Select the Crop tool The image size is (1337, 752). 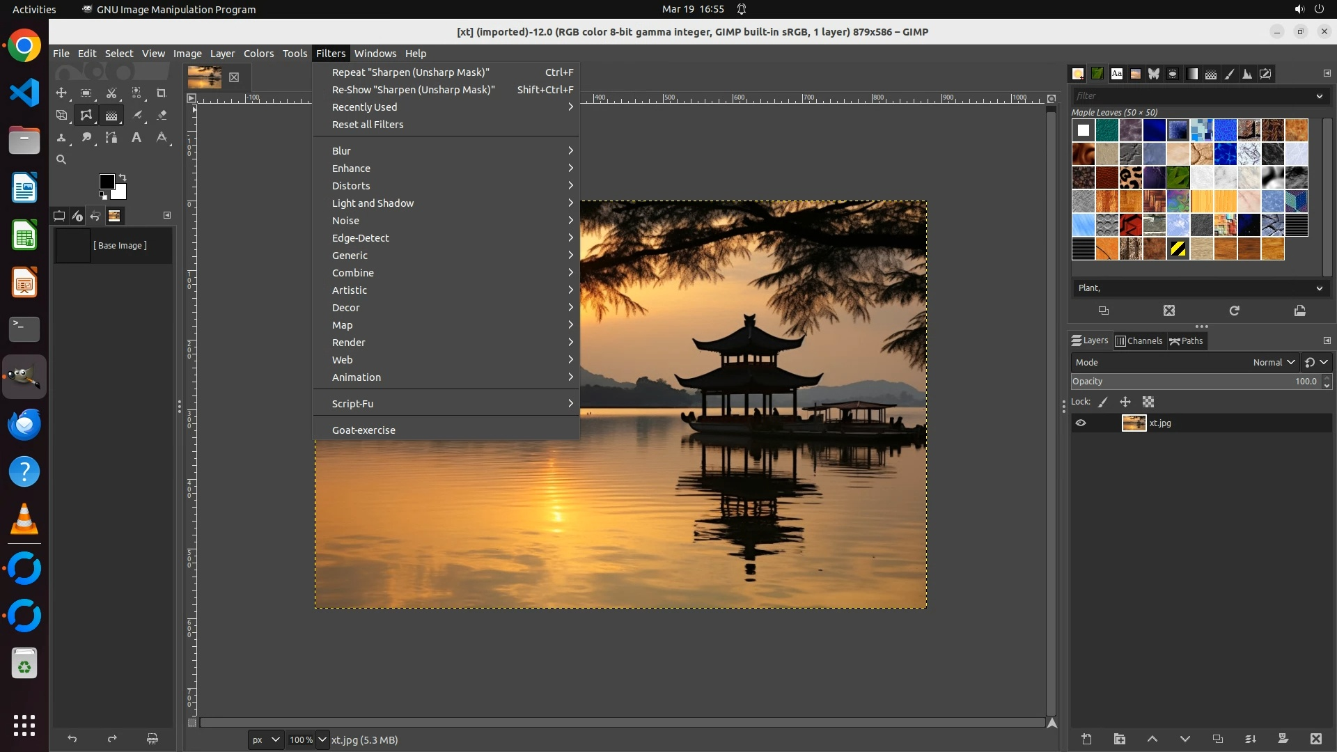coord(162,93)
